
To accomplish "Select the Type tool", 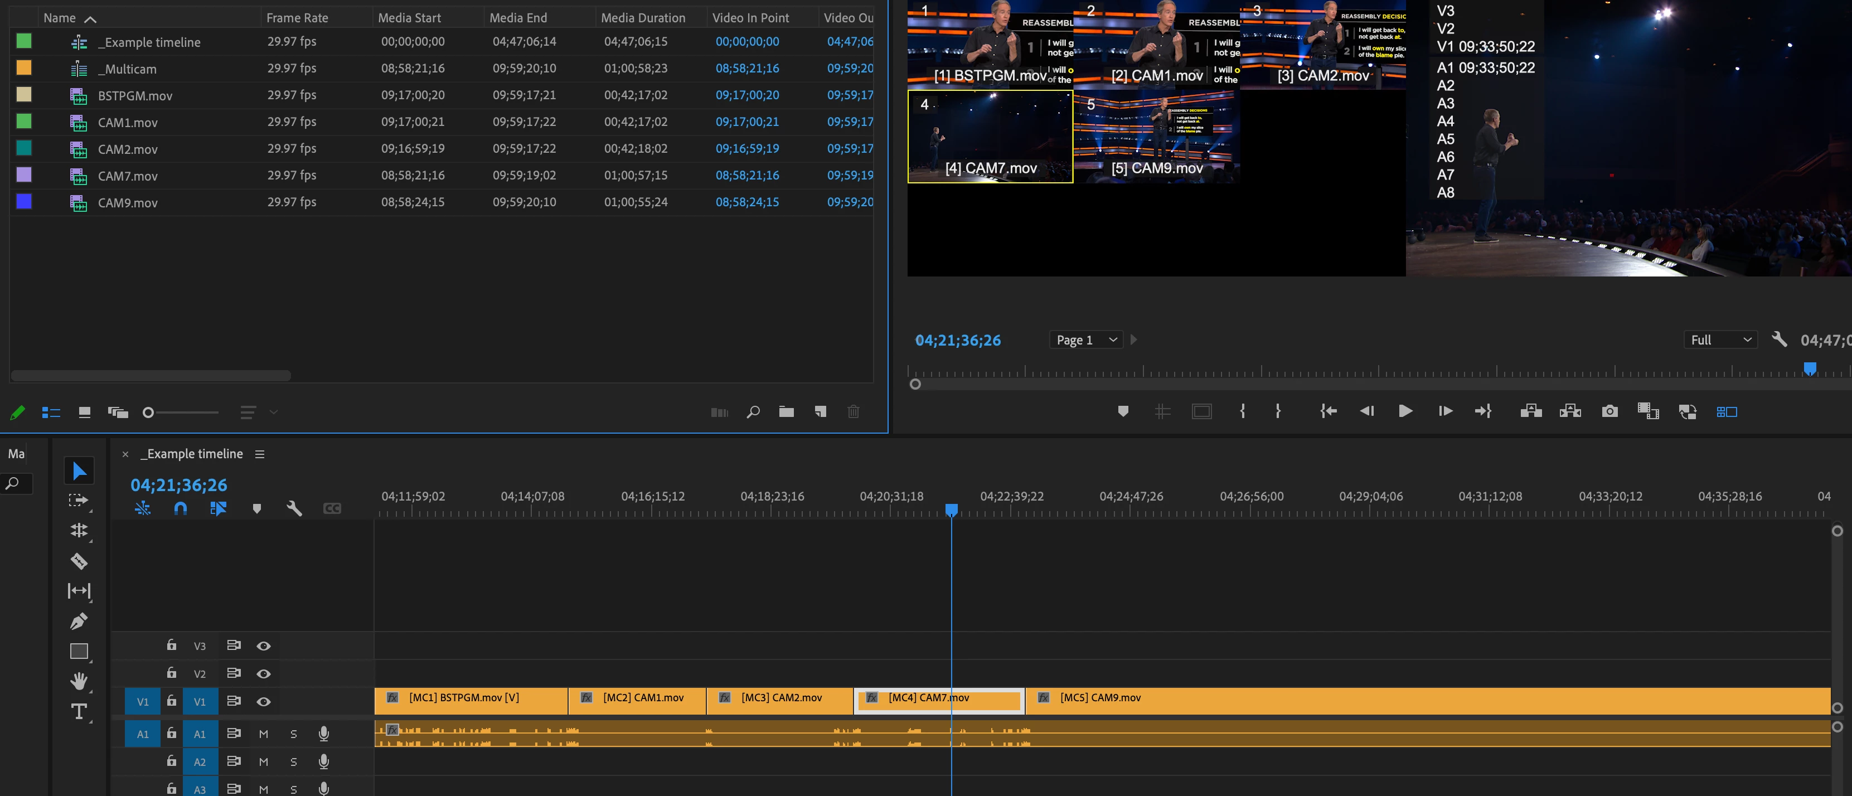I will click(x=79, y=711).
